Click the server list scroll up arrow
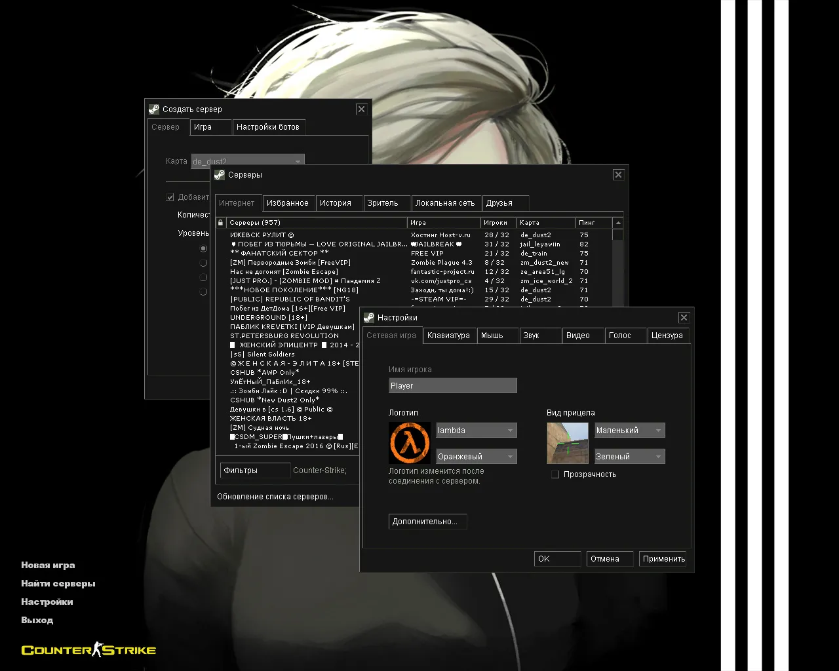 617,223
